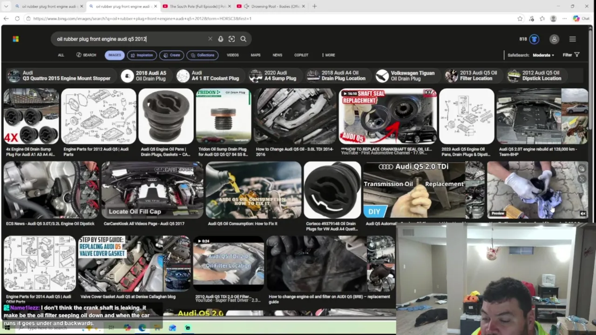Open How to Change Audi Q5 Oil image

point(295,116)
